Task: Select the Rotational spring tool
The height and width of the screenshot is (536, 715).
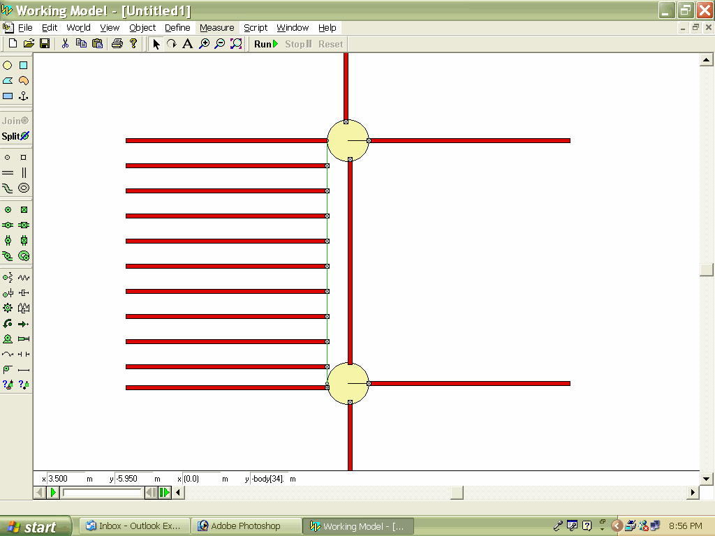Action: (x=8, y=278)
